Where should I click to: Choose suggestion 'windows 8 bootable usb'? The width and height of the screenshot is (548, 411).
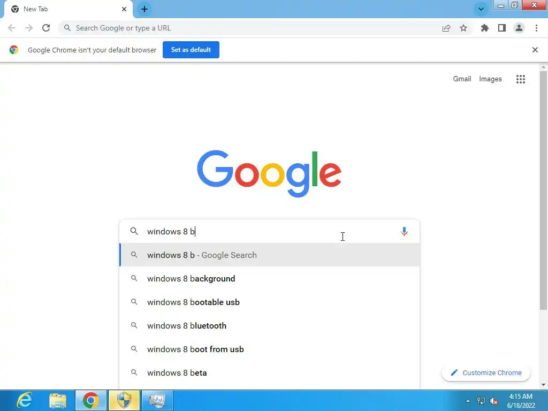pos(270,302)
